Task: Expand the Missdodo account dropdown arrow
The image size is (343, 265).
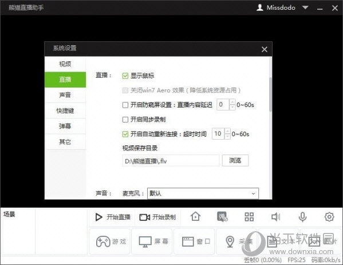Action: (305, 7)
